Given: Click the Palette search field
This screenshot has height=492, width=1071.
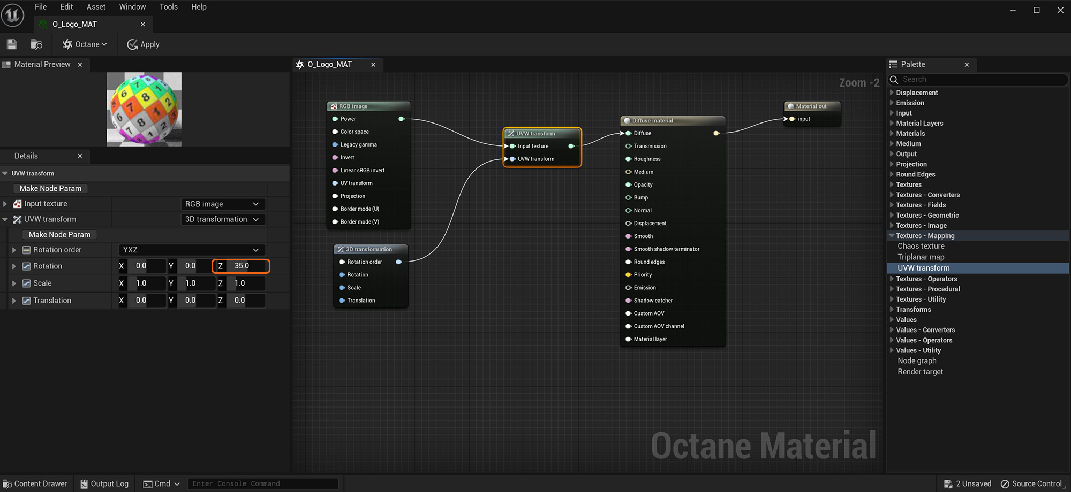Looking at the screenshot, I should (978, 79).
